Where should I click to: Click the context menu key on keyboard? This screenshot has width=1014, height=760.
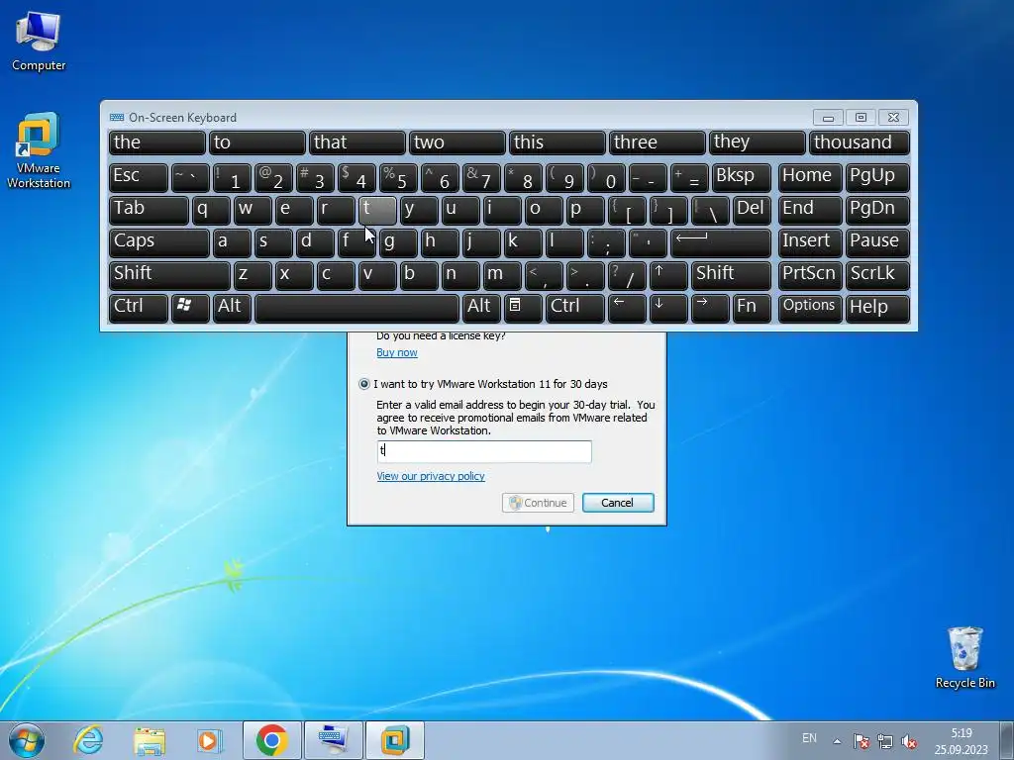tap(523, 309)
